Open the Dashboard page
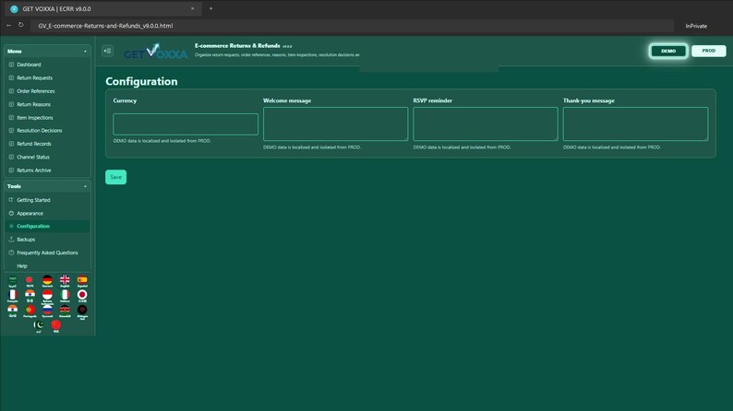 (47, 65)
